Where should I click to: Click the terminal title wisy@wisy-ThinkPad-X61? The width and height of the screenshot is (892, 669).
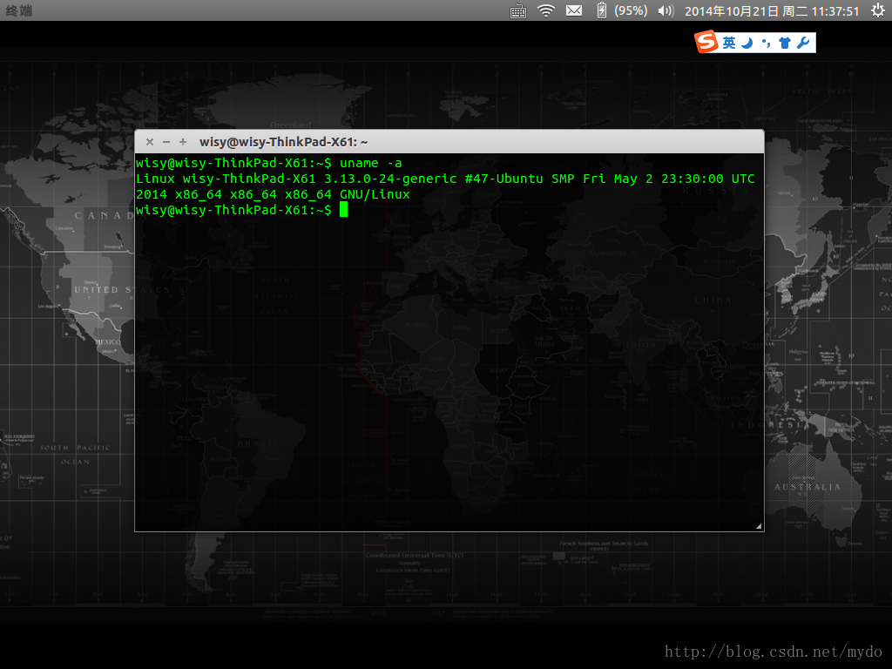283,142
